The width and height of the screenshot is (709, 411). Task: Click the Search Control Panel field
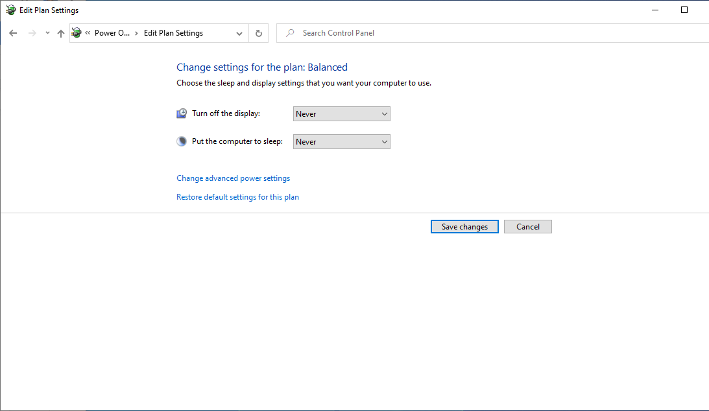(x=492, y=33)
